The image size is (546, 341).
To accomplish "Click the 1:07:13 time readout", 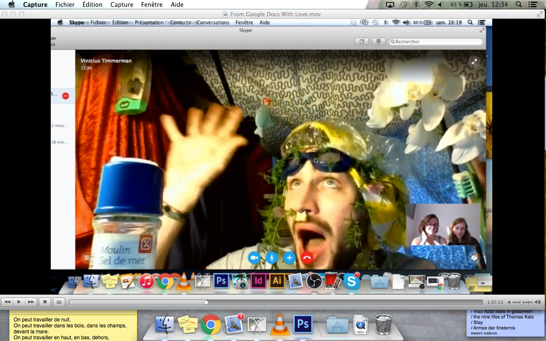I will 495,302.
